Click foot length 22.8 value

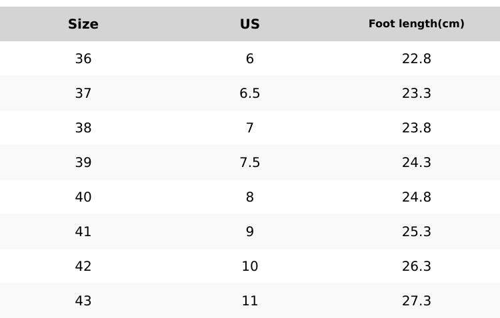tap(417, 59)
